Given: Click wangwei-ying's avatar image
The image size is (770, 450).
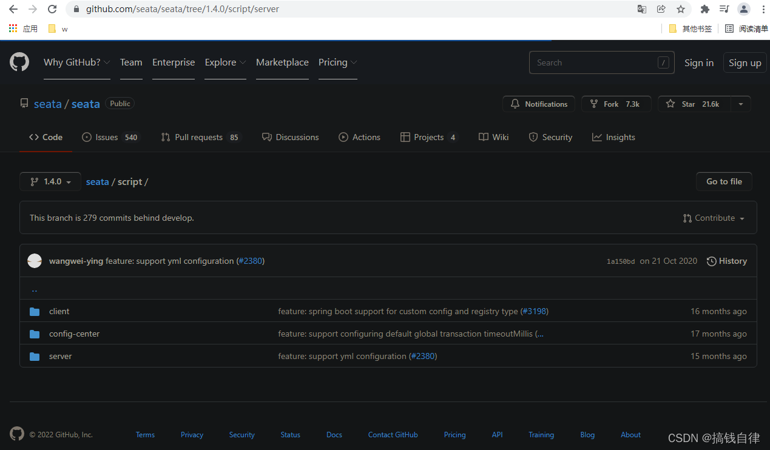Looking at the screenshot, I should [35, 261].
